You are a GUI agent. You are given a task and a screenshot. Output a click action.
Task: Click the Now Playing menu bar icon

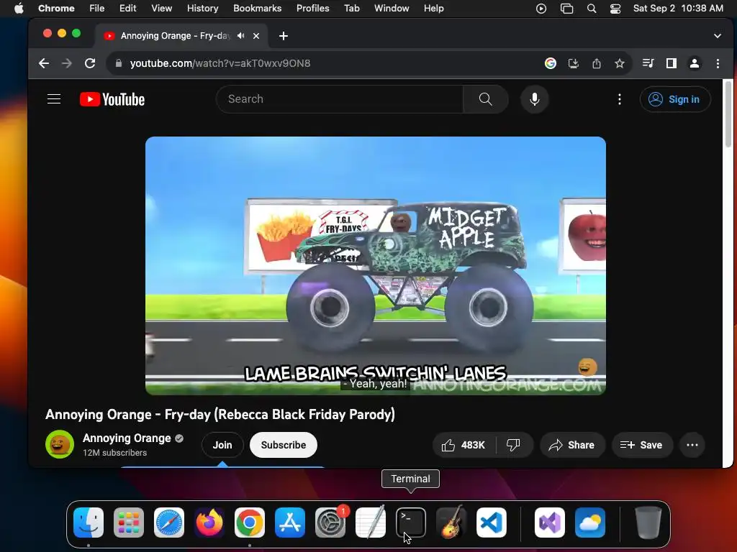pos(541,9)
